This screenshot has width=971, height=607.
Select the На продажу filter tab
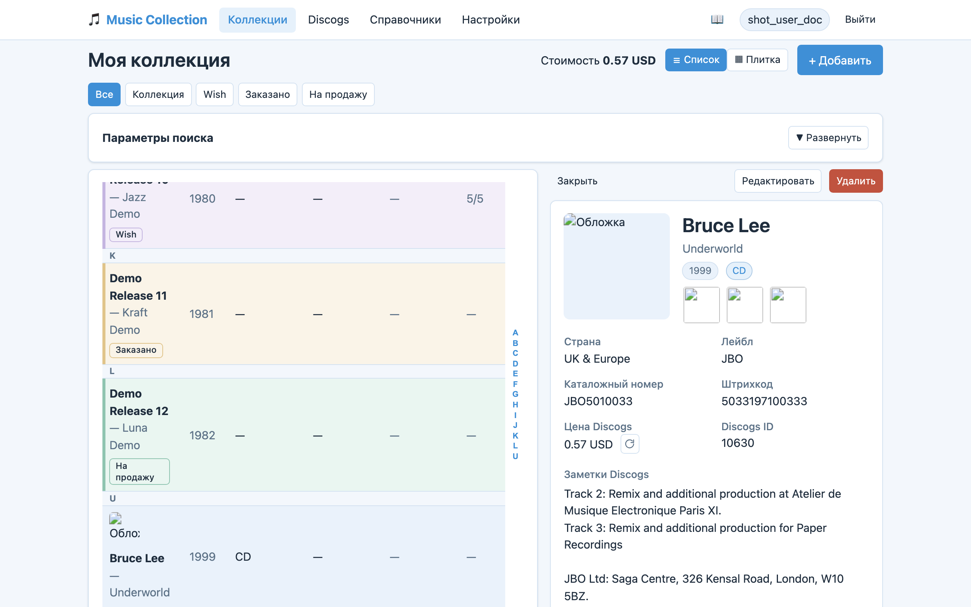pyautogui.click(x=338, y=94)
